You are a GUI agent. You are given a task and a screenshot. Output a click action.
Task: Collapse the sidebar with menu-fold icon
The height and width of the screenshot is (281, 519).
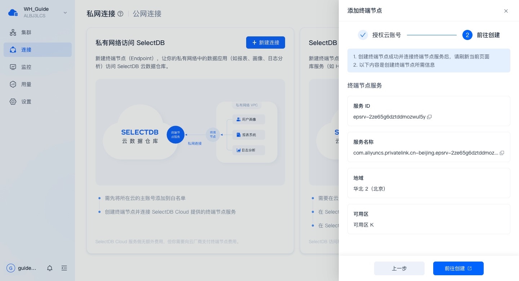[x=64, y=268]
